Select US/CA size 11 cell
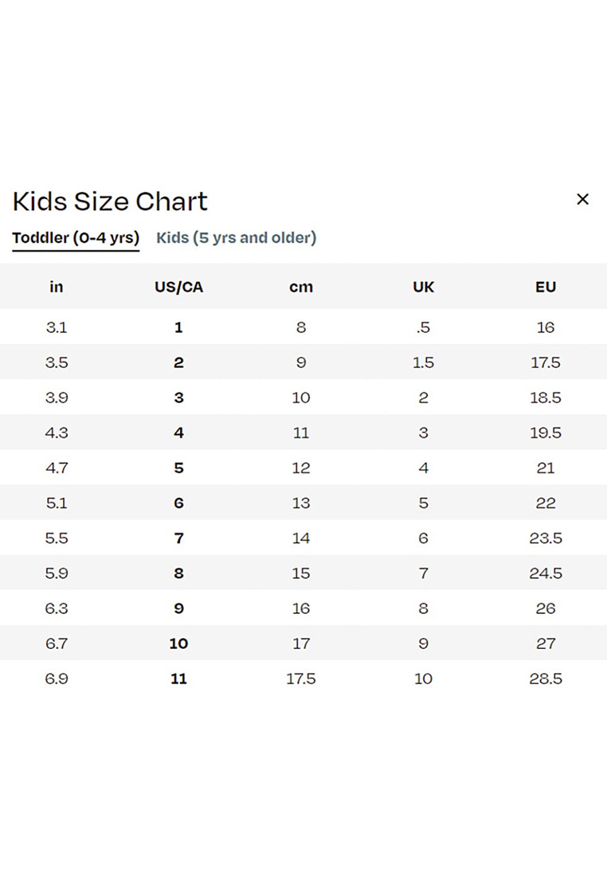 pyautogui.click(x=178, y=679)
